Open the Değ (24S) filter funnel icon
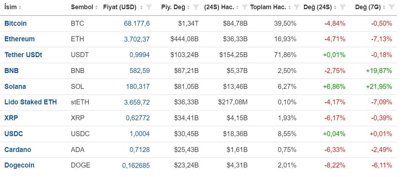Screen dimensions: 402x177 (342, 7)
